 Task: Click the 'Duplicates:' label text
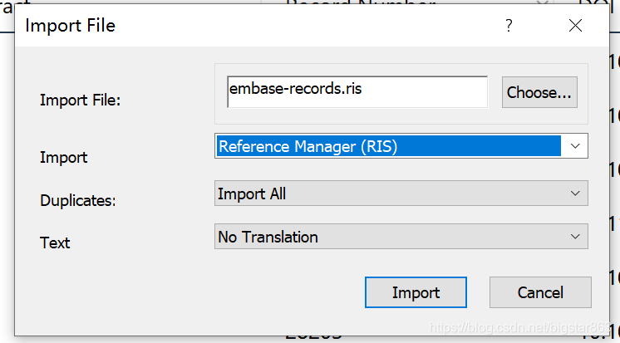click(78, 200)
